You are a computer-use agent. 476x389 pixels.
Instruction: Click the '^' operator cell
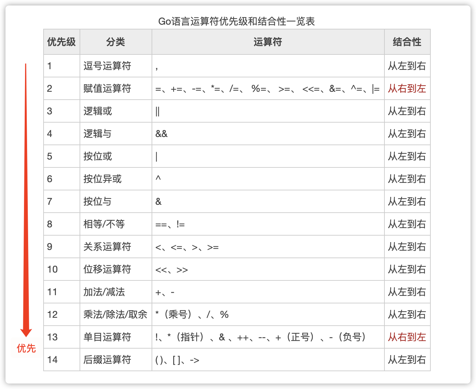[268, 179]
